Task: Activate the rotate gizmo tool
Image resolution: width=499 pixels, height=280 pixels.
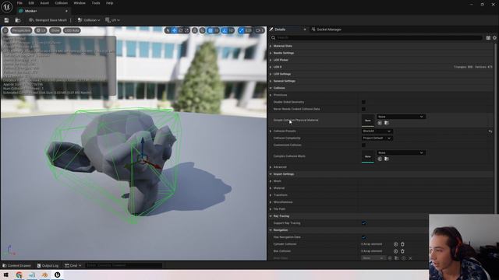Action: click(180, 30)
